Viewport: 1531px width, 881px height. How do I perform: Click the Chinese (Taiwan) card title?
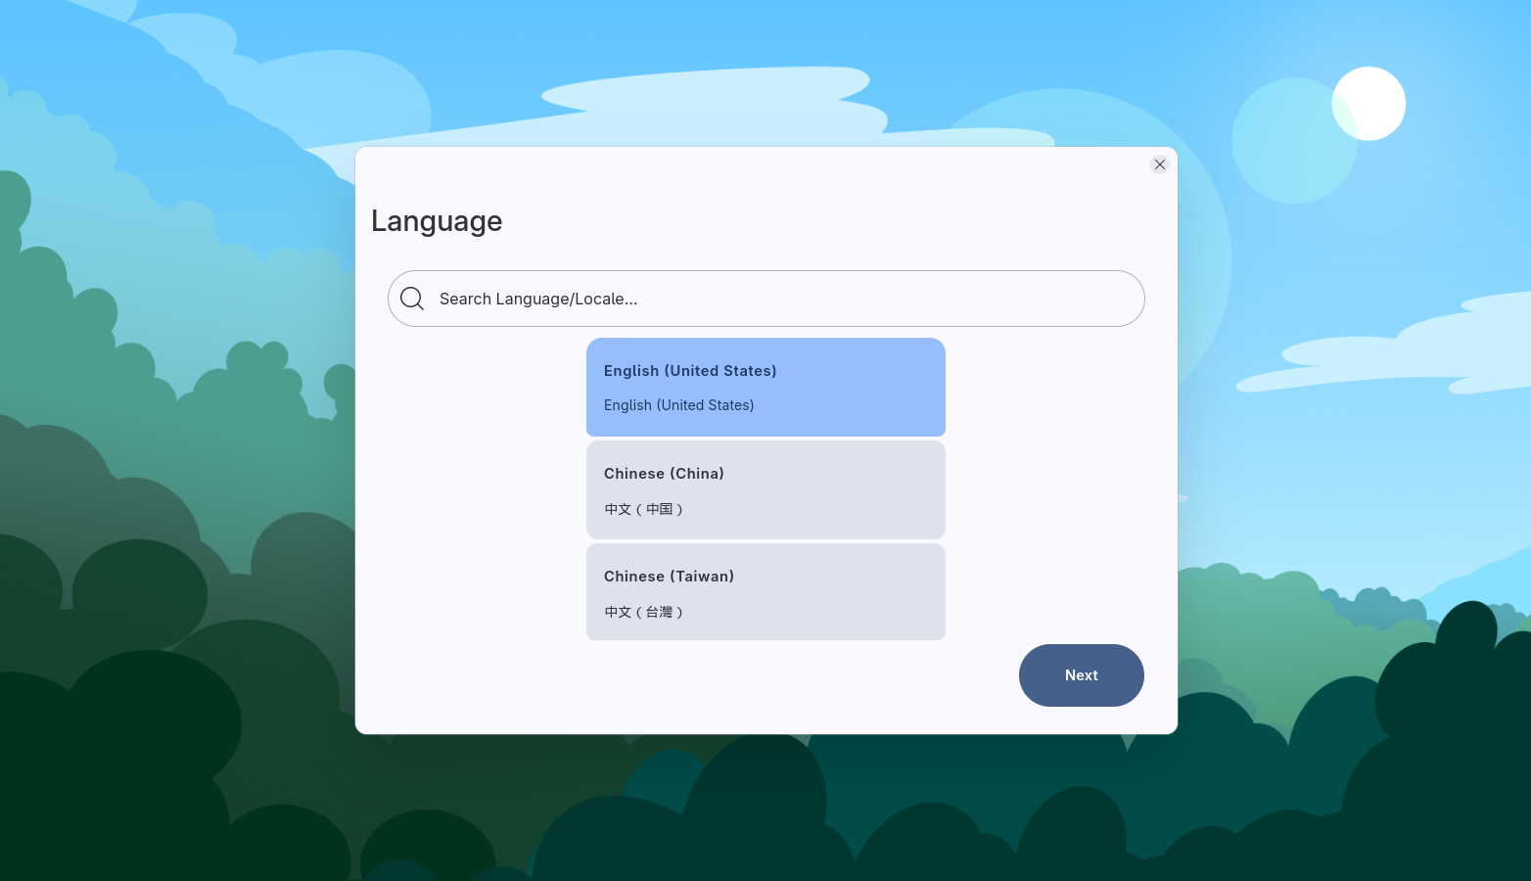pos(669,577)
